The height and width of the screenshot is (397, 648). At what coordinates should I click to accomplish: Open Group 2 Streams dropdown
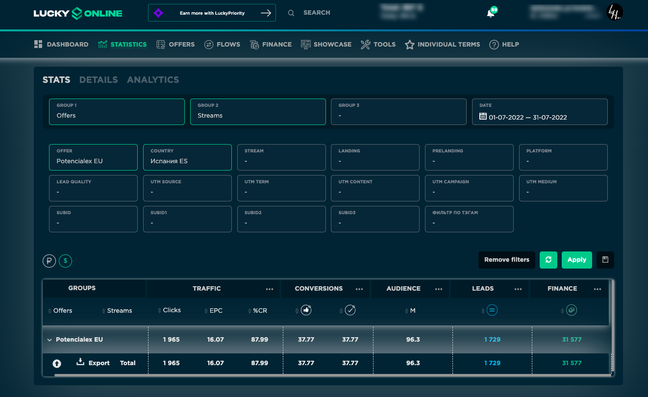coord(258,112)
